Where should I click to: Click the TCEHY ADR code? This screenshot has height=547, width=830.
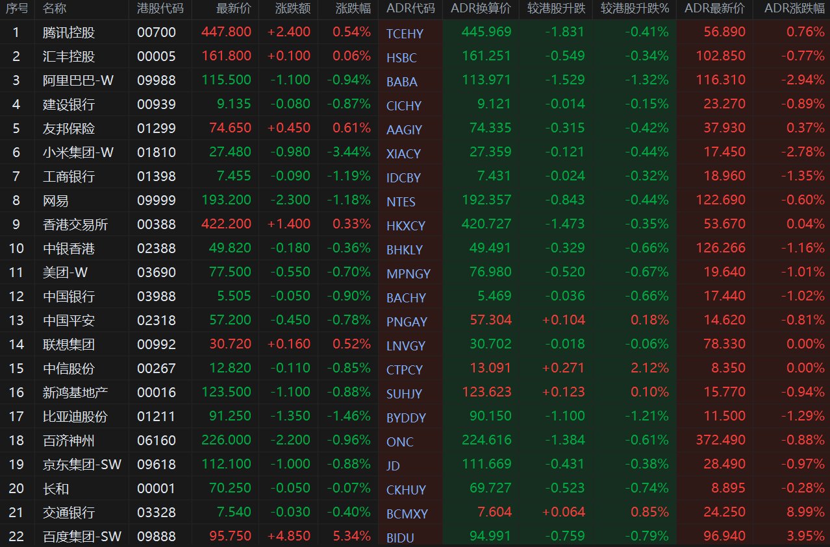tap(405, 34)
